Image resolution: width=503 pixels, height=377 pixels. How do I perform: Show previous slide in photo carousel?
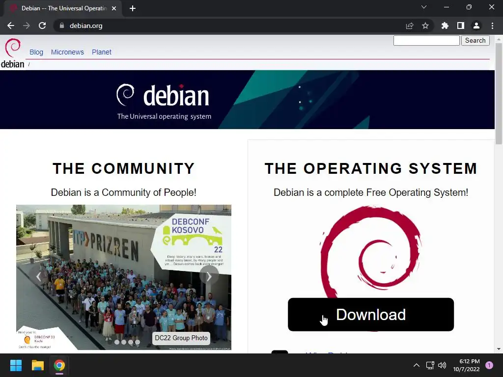tap(38, 276)
